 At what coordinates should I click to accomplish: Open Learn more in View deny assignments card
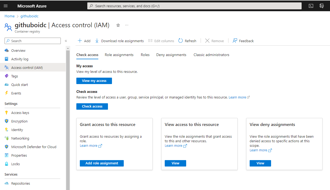point(261,150)
